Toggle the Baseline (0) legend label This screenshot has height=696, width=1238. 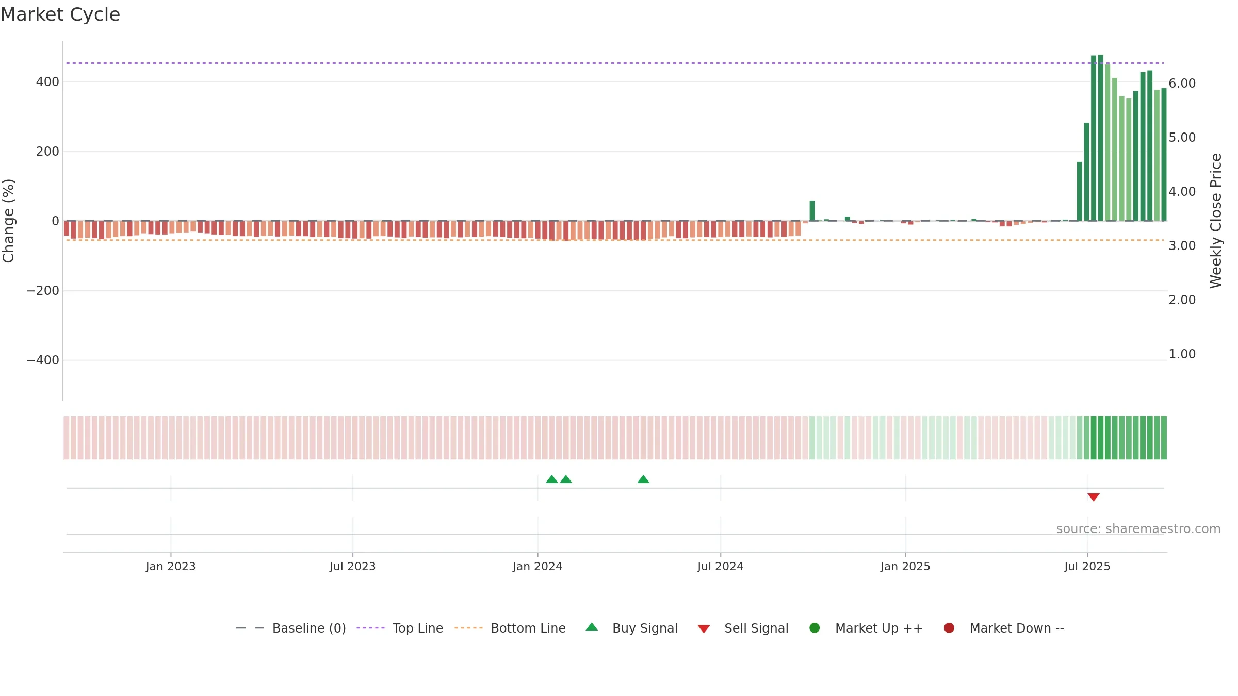(309, 628)
